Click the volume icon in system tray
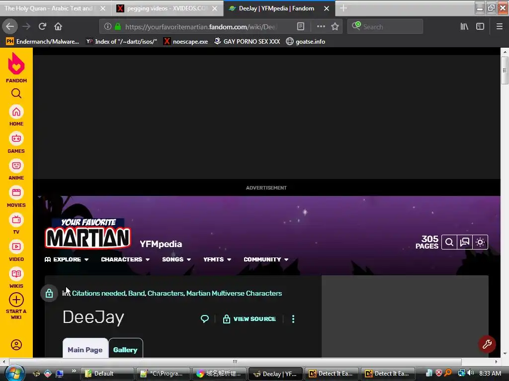Screen dimensions: 509x381 tap(470, 373)
